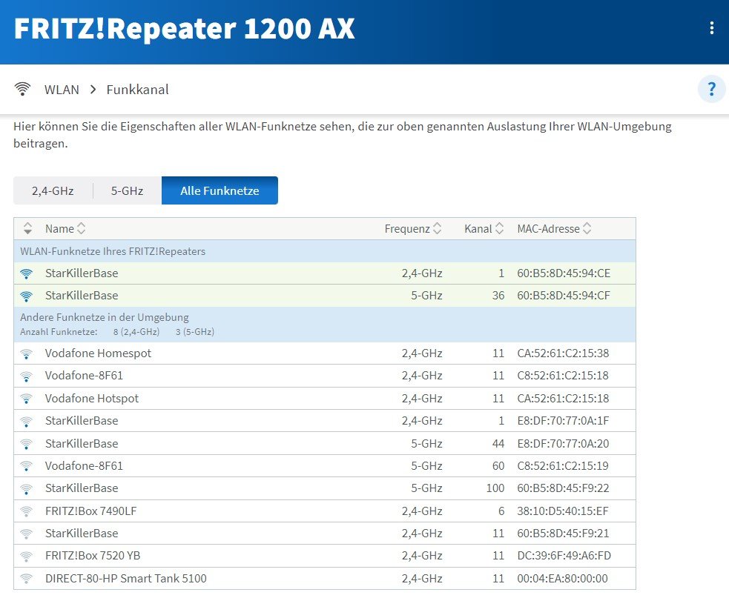Screen dimensions: 729x598
Task: Click the Vodafone Hotspot network name
Action: 92,398
